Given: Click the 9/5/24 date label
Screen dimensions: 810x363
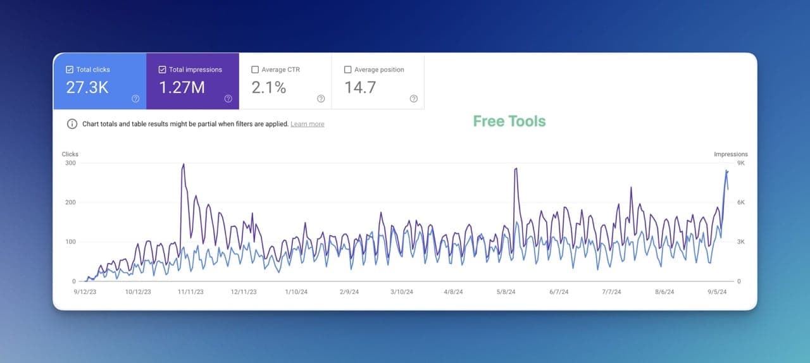Looking at the screenshot, I should click(x=717, y=292).
